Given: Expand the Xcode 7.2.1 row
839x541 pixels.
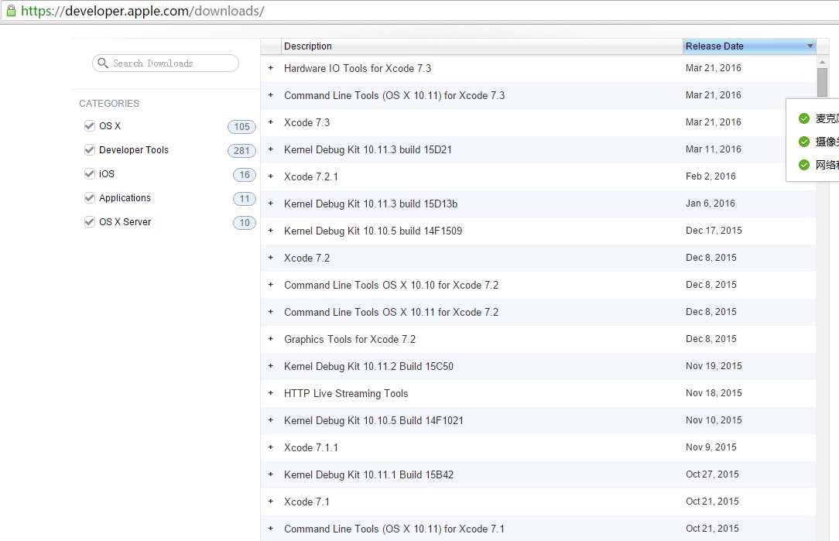Looking at the screenshot, I should 271,176.
